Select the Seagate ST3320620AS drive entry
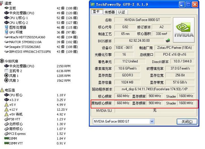This screenshot has width=205, height=149. (25, 47)
